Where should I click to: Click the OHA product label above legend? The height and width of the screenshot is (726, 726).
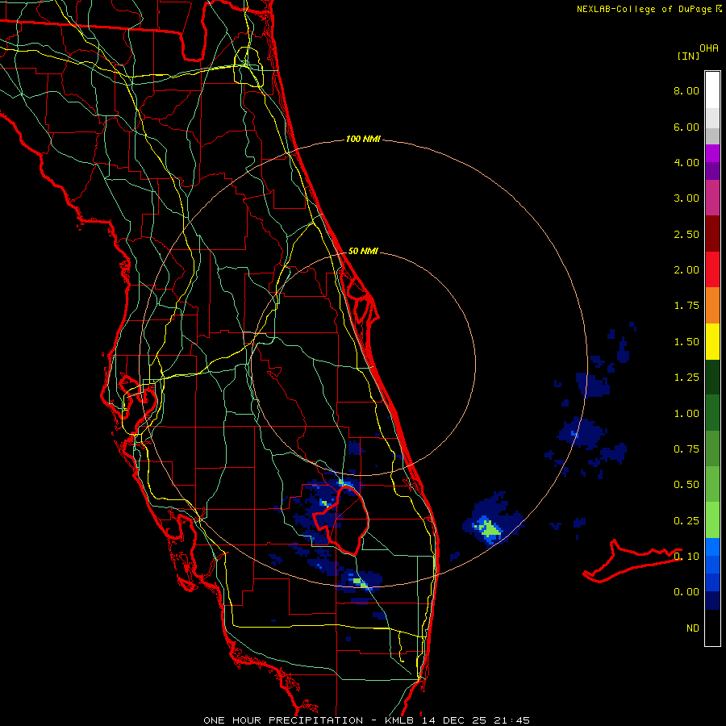(x=709, y=48)
